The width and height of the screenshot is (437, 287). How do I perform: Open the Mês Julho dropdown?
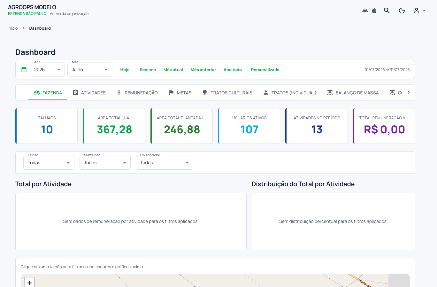point(90,70)
